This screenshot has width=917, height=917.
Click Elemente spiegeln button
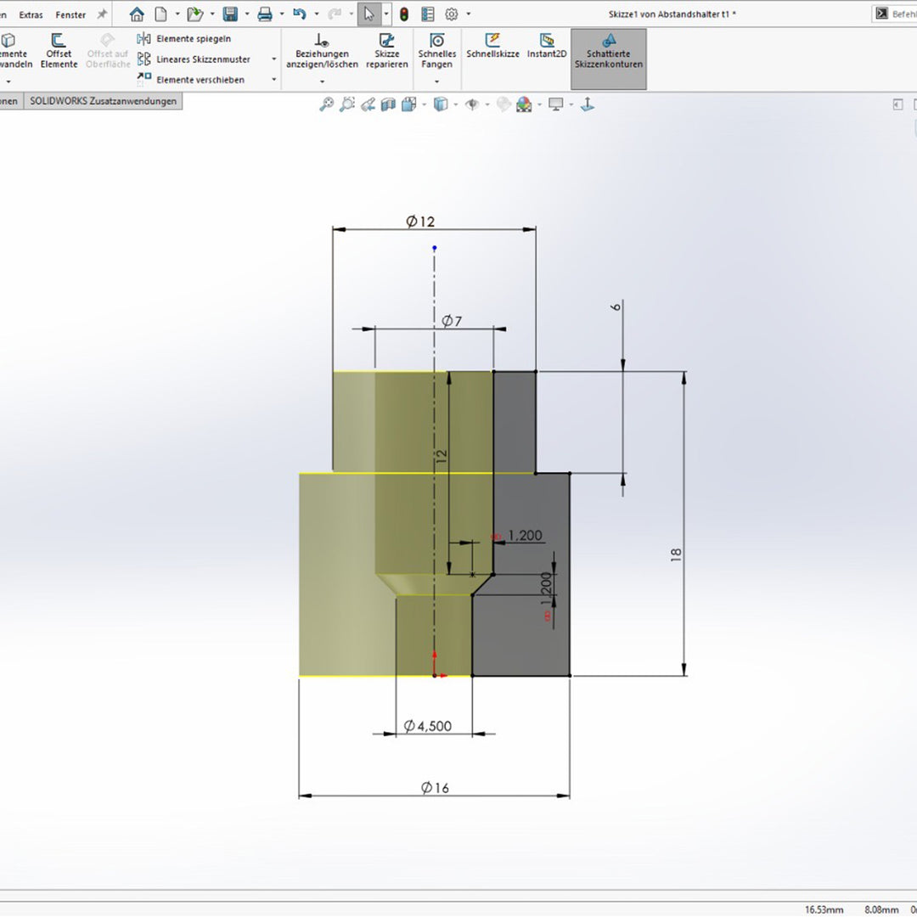pos(192,39)
